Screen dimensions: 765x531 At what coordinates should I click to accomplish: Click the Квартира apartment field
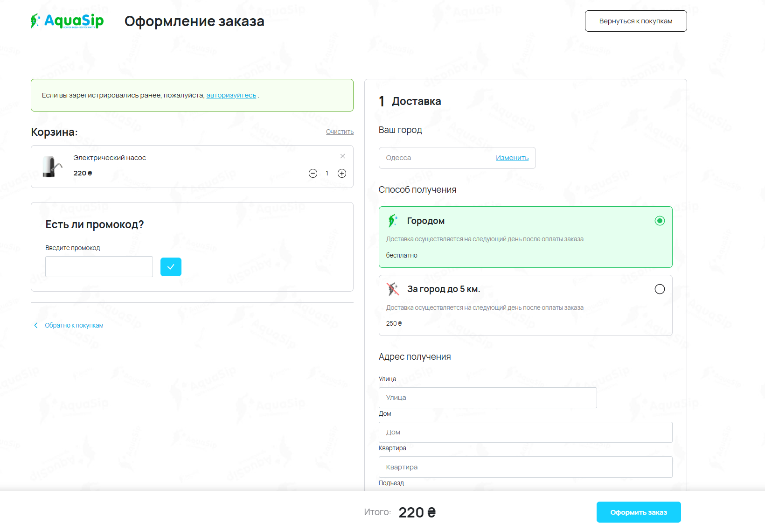(x=525, y=467)
